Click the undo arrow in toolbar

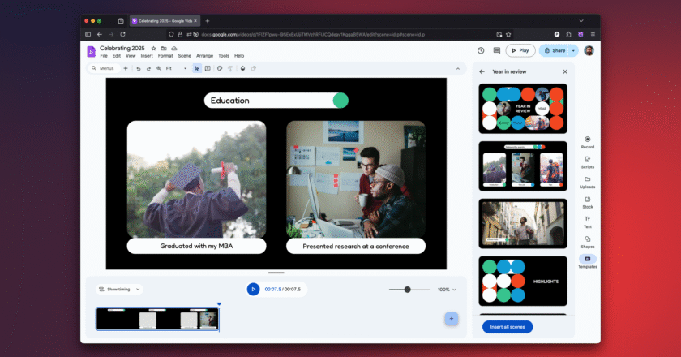pyautogui.click(x=138, y=69)
